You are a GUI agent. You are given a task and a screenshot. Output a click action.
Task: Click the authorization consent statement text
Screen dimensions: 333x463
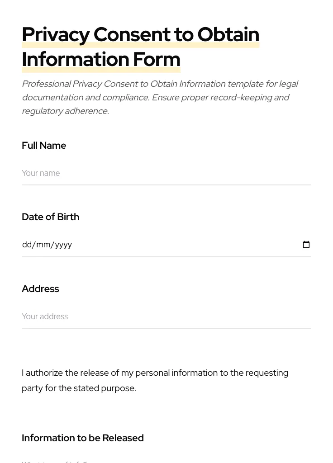tap(155, 380)
